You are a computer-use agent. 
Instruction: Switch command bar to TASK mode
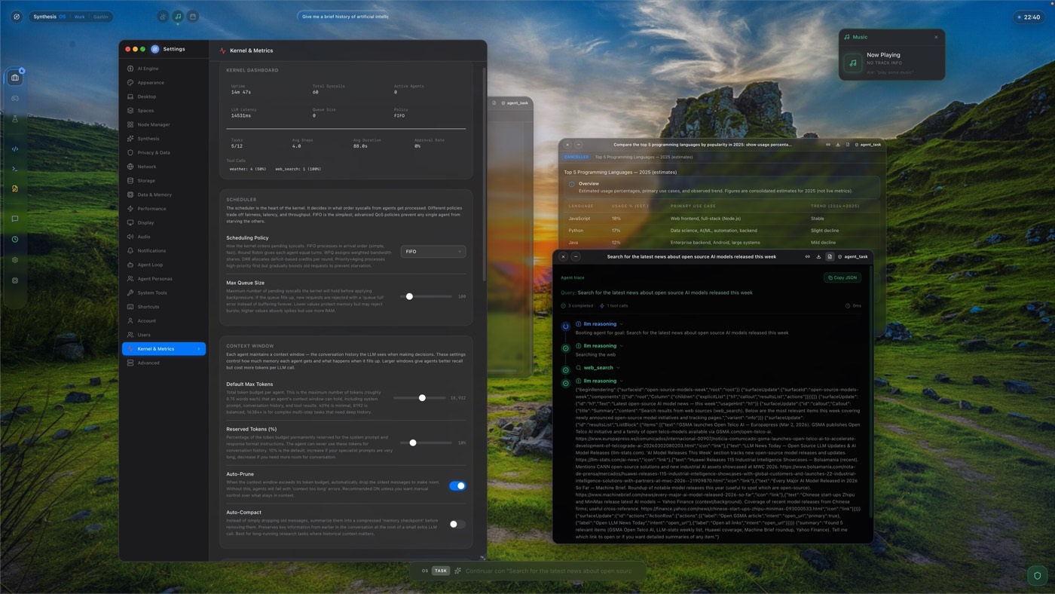[x=441, y=571]
